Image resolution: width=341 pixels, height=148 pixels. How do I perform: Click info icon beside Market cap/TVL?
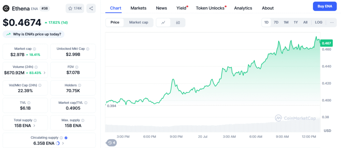(86, 103)
